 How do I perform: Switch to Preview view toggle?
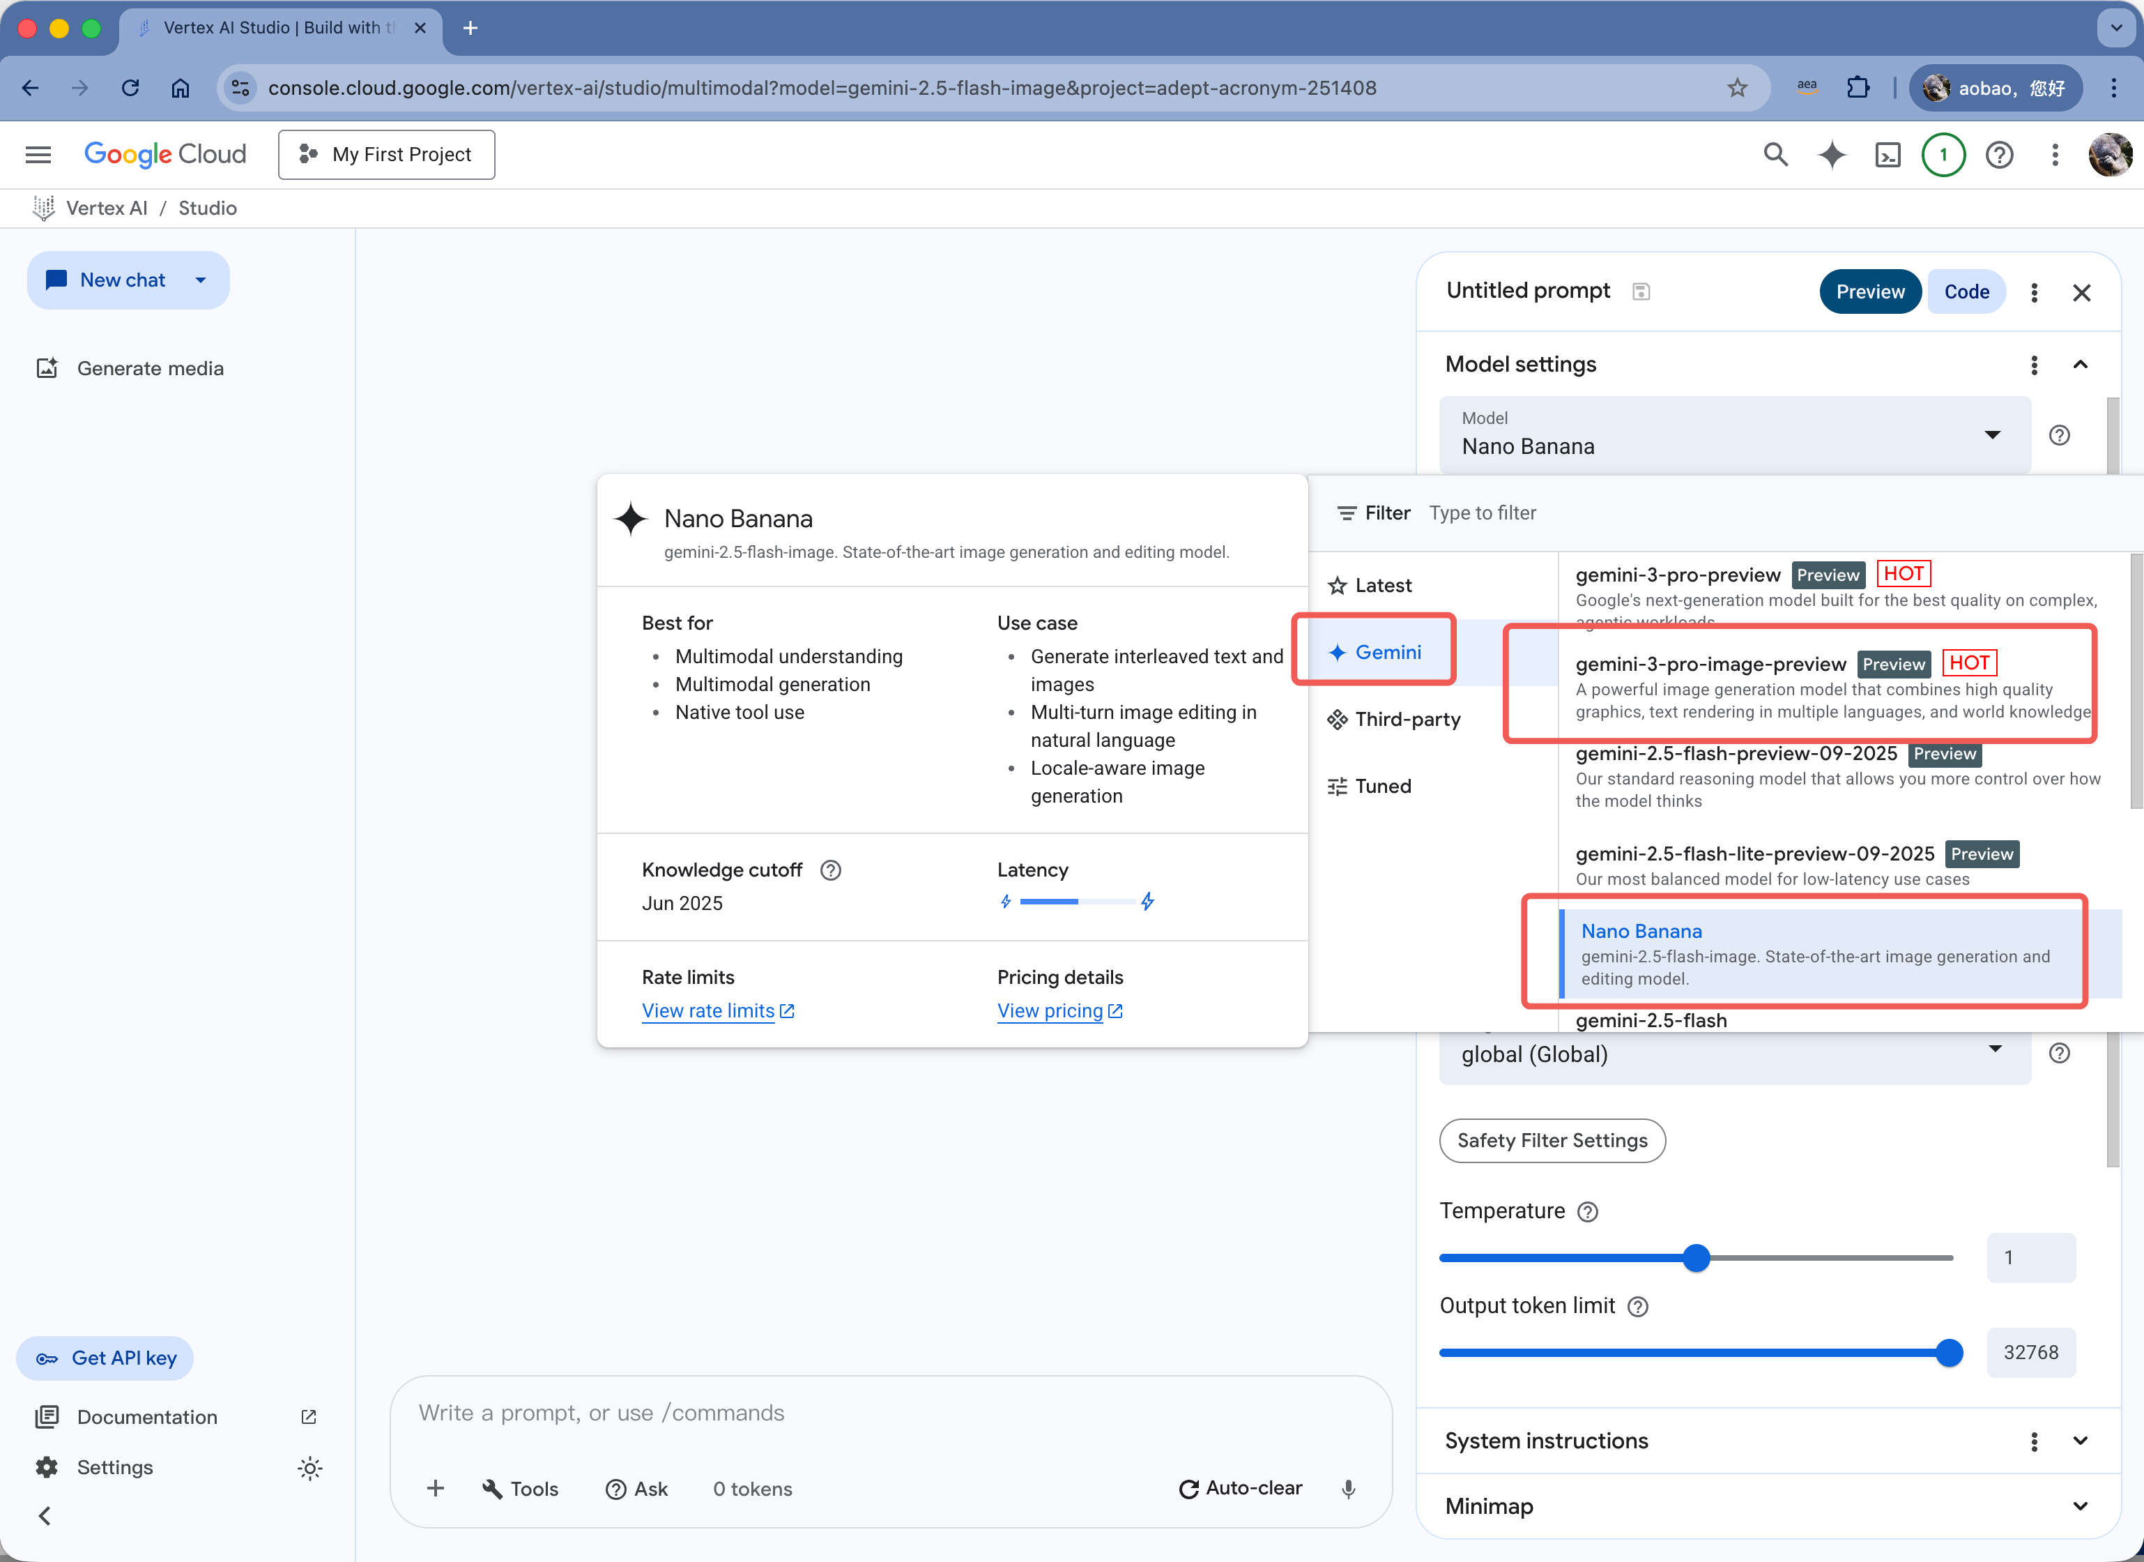coord(1869,292)
